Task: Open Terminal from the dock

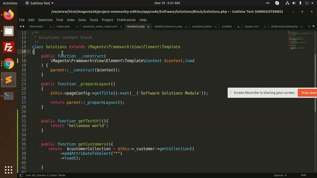Action: click(8, 95)
